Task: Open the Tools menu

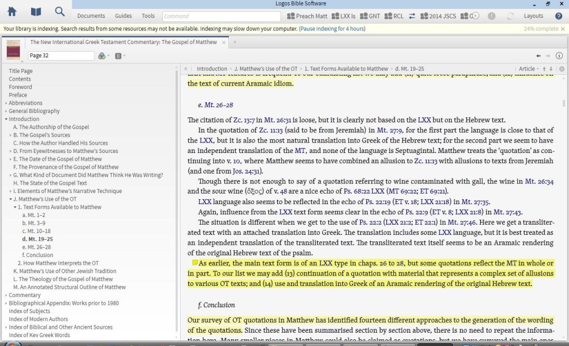Action: point(148,16)
